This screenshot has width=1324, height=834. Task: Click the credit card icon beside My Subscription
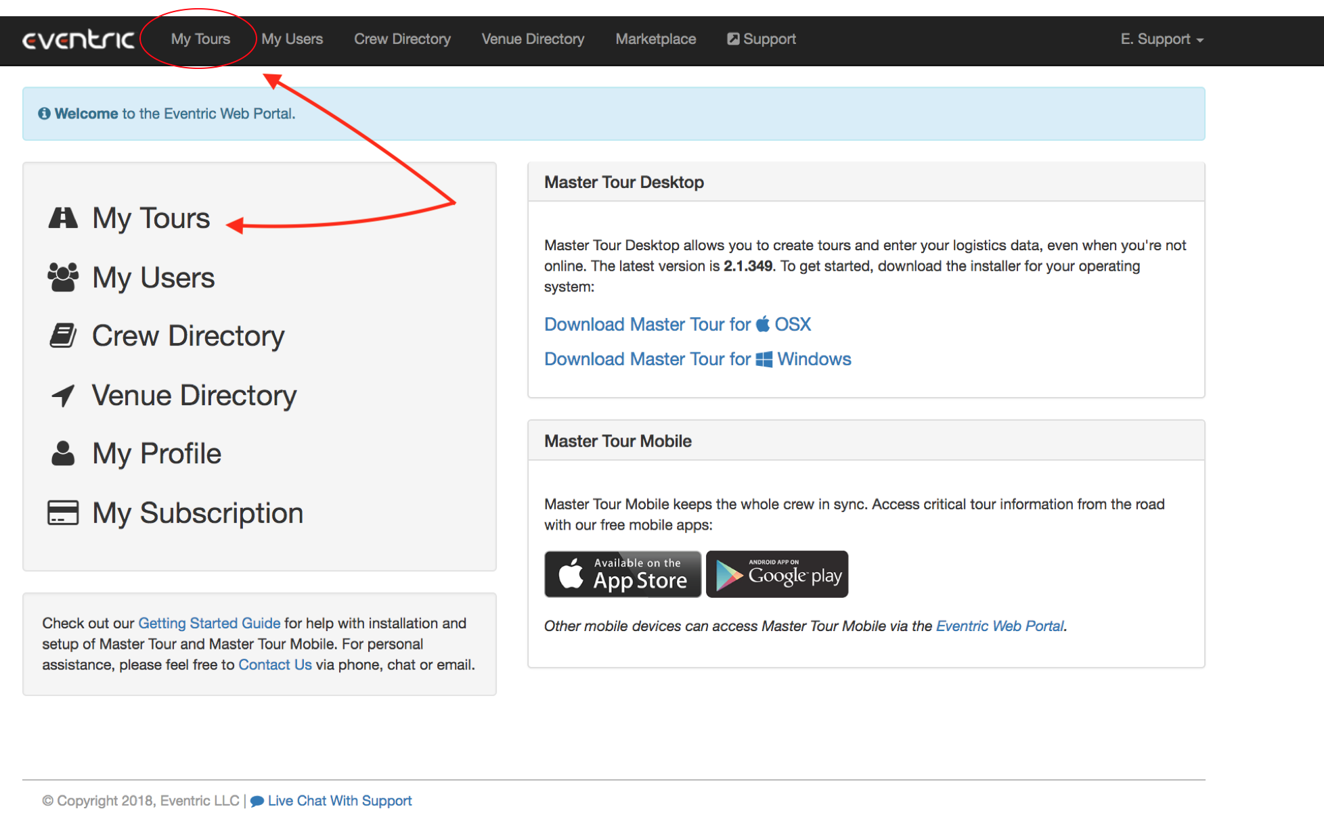pyautogui.click(x=63, y=513)
